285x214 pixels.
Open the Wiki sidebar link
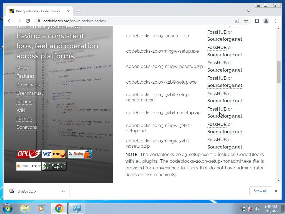point(21,110)
